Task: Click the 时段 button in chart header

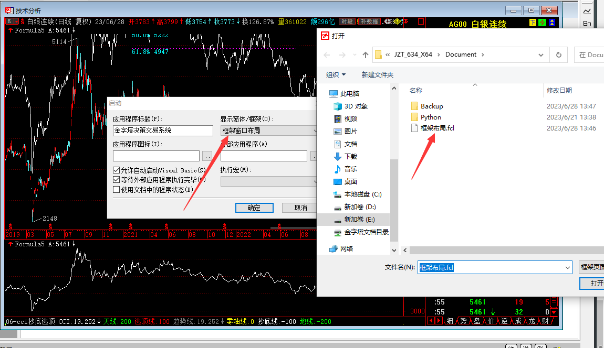Action: click(x=347, y=21)
